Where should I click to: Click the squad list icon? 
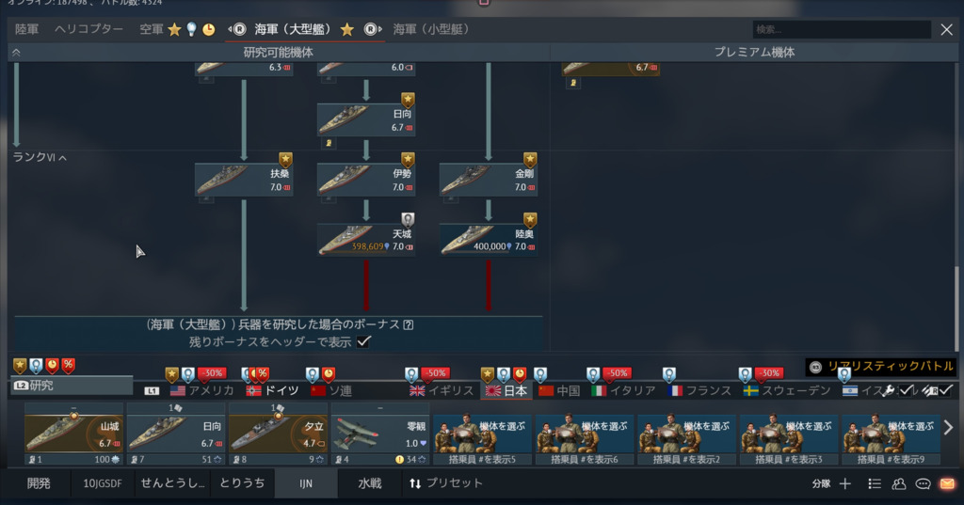coord(875,484)
